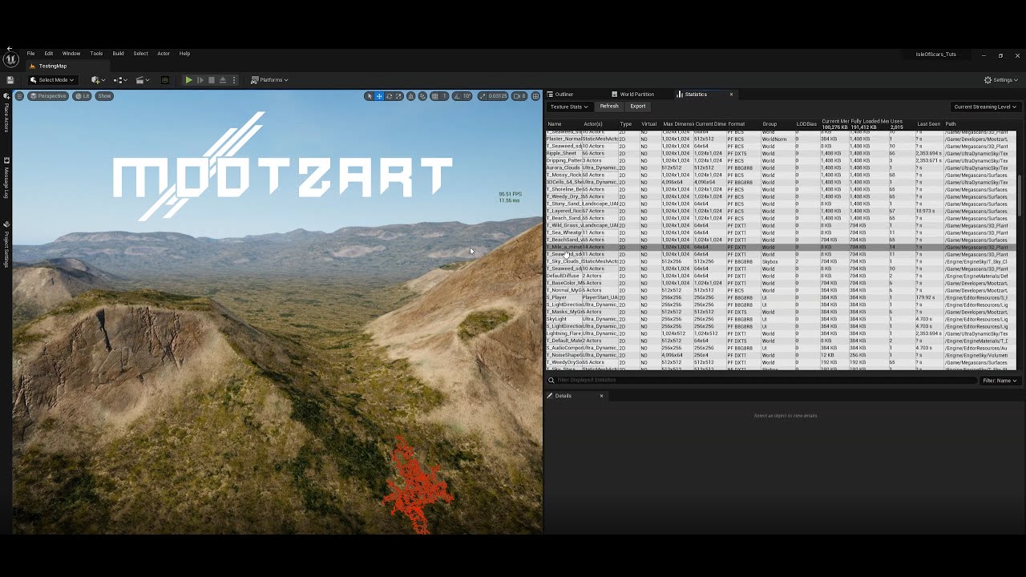Image resolution: width=1026 pixels, height=577 pixels.
Task: Select the Rotate tool in viewport
Action: [390, 96]
